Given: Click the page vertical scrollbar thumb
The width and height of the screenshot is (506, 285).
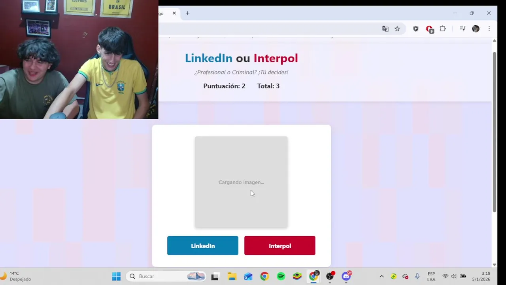Looking at the screenshot, I should pyautogui.click(x=494, y=132).
